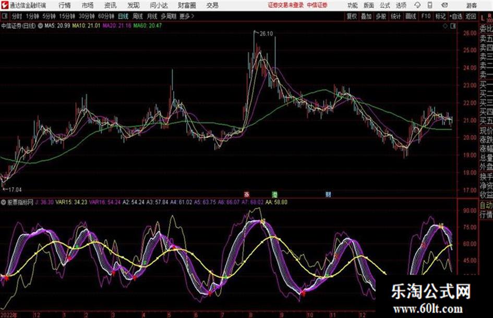Switch to 60分钟 period tab
Viewport: 493px width, 318px height.
pos(106,16)
